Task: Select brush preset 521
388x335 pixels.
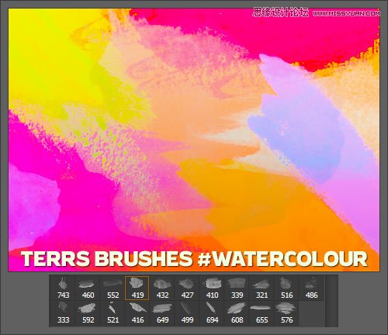Action: pos(113,313)
